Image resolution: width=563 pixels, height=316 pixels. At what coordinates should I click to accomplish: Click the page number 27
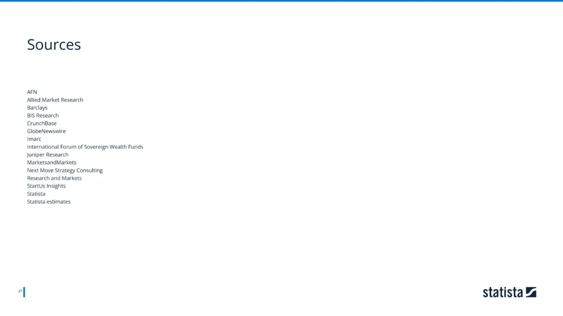click(x=20, y=291)
